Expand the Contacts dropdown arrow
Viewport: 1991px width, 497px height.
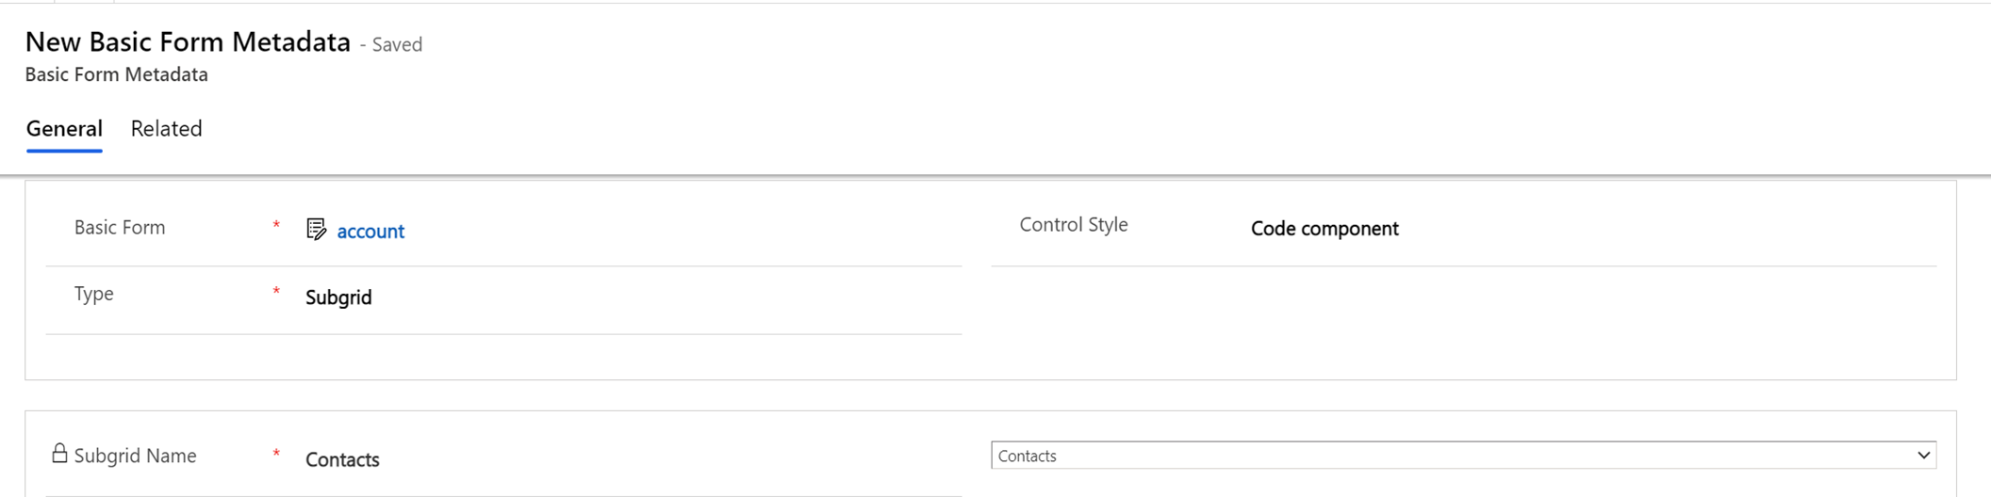[x=1923, y=456]
